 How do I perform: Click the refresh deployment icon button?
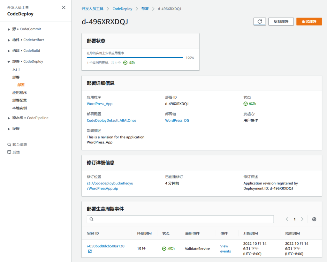click(260, 21)
